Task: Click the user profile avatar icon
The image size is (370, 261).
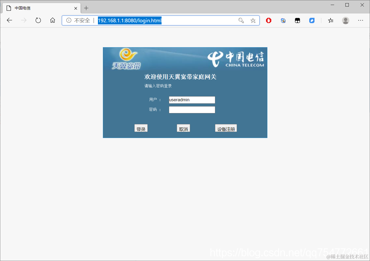Action: coord(346,20)
